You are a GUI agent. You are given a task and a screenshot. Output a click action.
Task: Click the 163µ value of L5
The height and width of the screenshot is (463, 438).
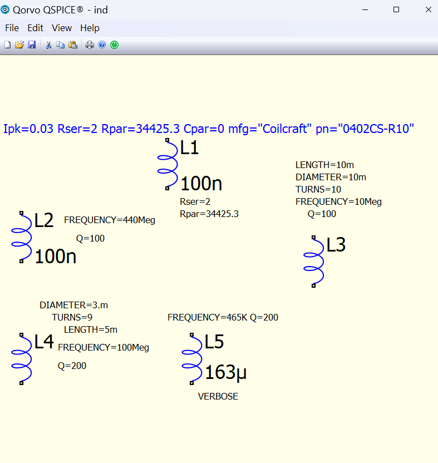[225, 373]
